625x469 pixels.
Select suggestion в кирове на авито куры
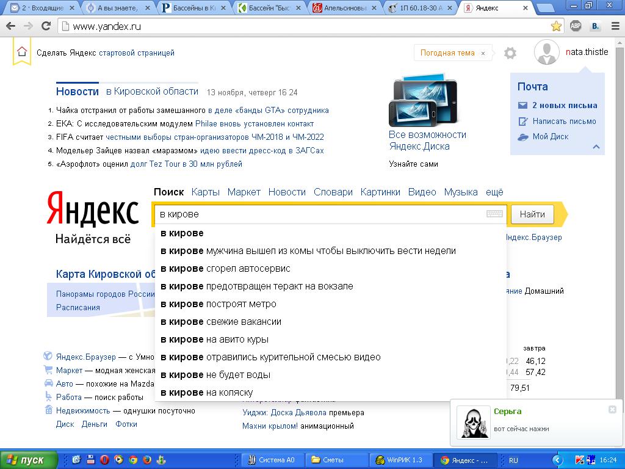click(x=330, y=340)
